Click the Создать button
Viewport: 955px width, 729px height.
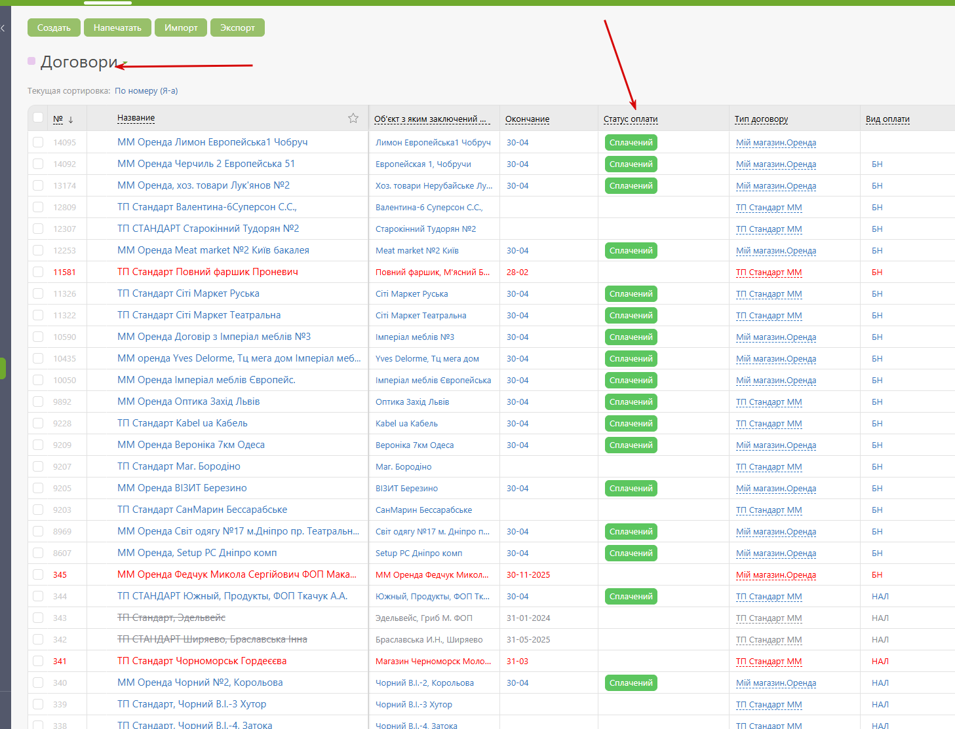(54, 28)
